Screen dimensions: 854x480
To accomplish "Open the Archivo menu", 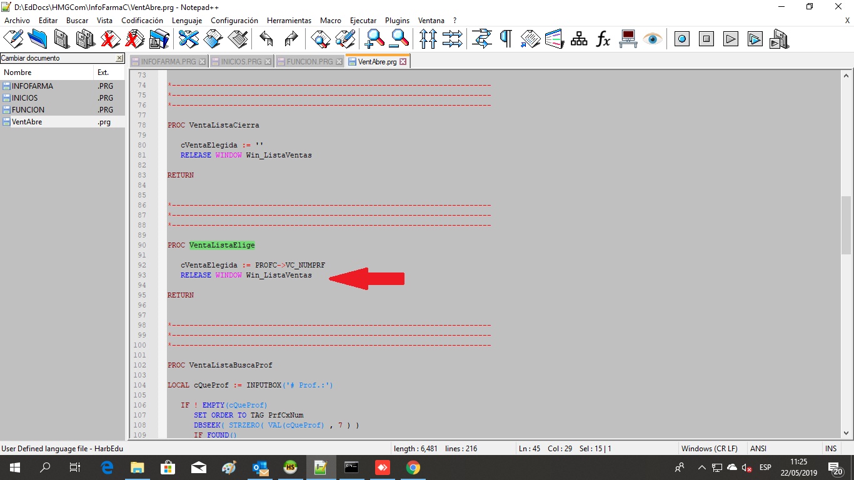I will point(17,21).
